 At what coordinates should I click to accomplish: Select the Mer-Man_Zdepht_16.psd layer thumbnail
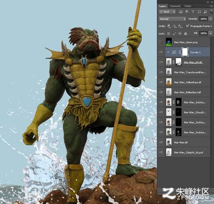(169, 152)
